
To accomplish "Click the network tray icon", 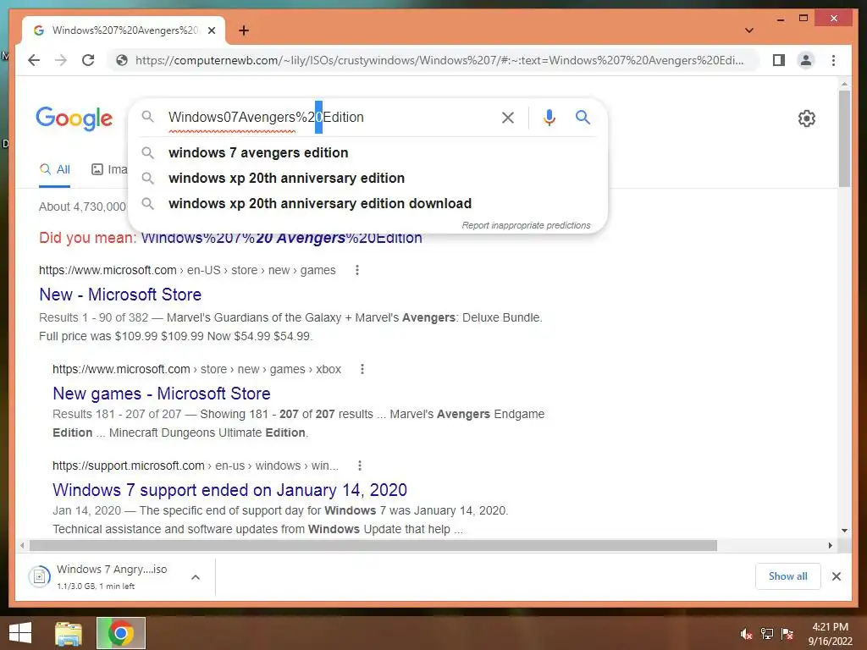I will (x=767, y=634).
